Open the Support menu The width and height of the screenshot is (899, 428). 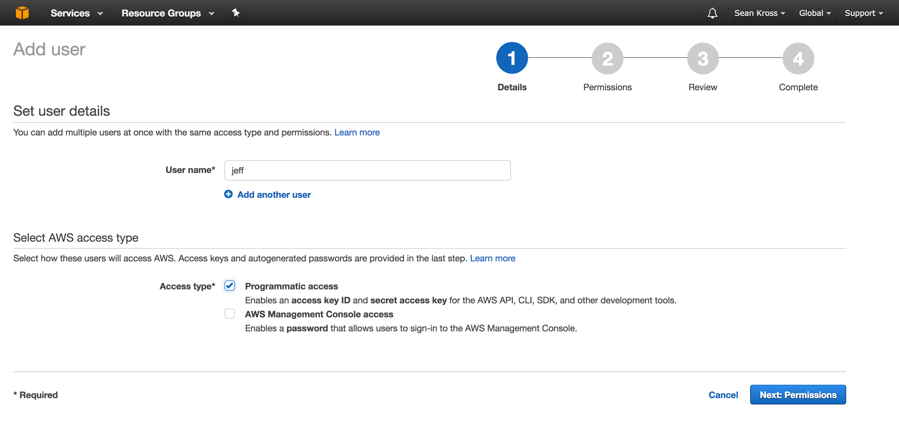click(864, 13)
